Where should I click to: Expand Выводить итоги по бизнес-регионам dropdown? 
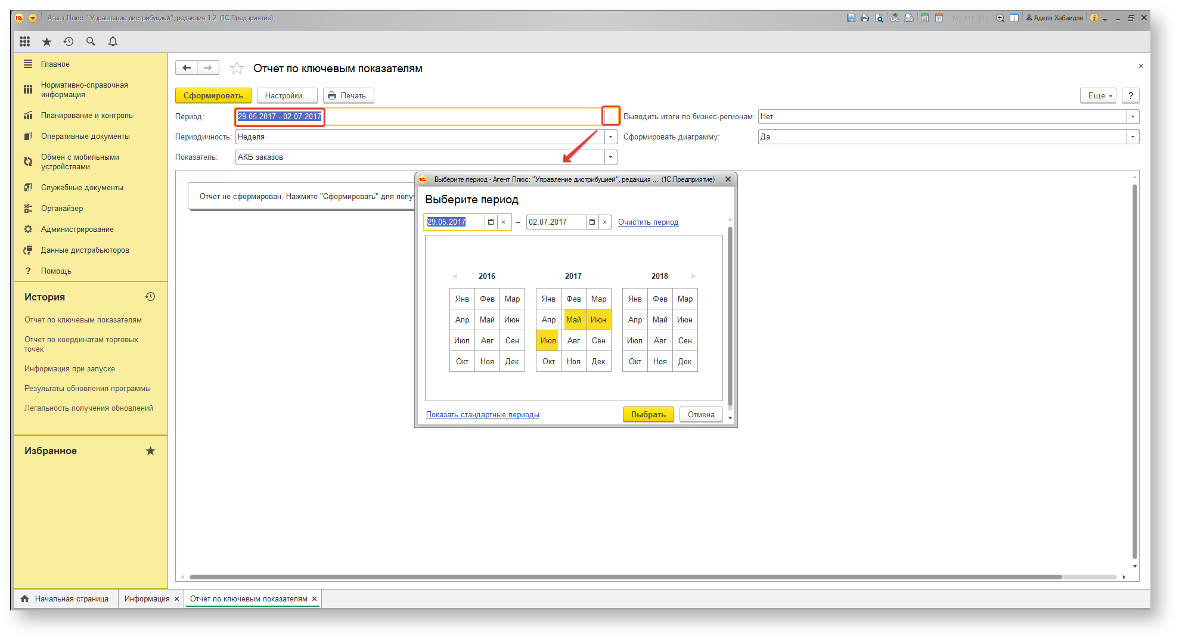(x=1133, y=116)
